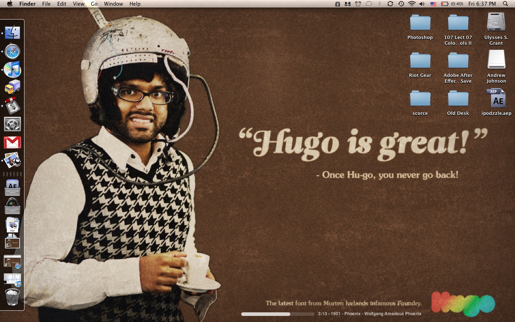Screen dimensions: 515x322
Task: Click the chat bubble menu bar icon
Action: click(369, 4)
